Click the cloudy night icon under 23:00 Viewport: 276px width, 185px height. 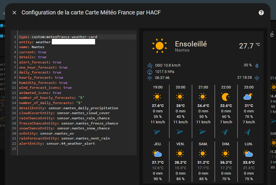point(248,97)
